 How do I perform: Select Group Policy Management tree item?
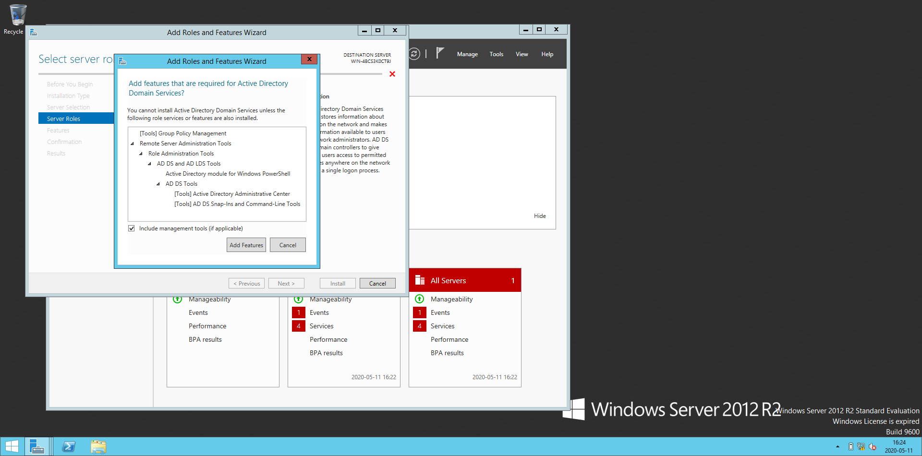point(183,133)
